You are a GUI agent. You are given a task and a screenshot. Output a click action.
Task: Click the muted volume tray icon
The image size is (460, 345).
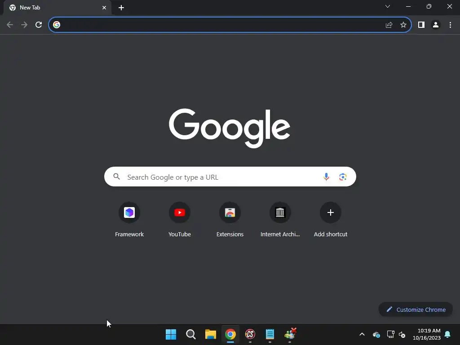(402, 334)
